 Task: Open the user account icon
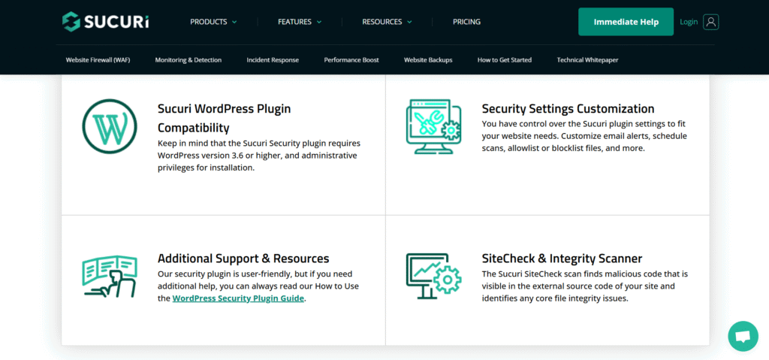point(710,22)
